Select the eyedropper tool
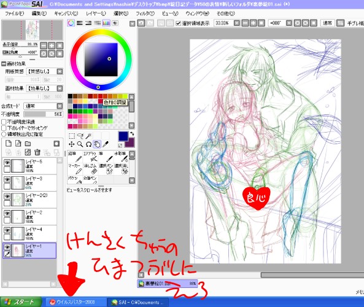Screen dimensions: 364x307 (106, 144)
